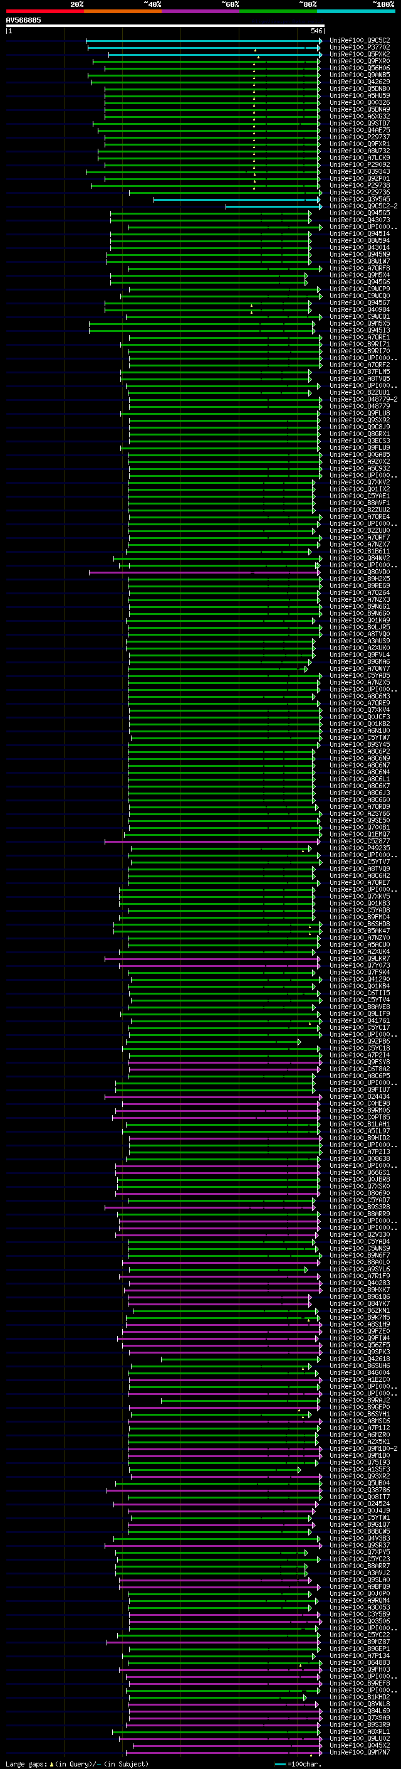Screen dimensions: 401x1769
Task: Select the UniRef100_B6SHD8 hit
Action: [x=360, y=924]
